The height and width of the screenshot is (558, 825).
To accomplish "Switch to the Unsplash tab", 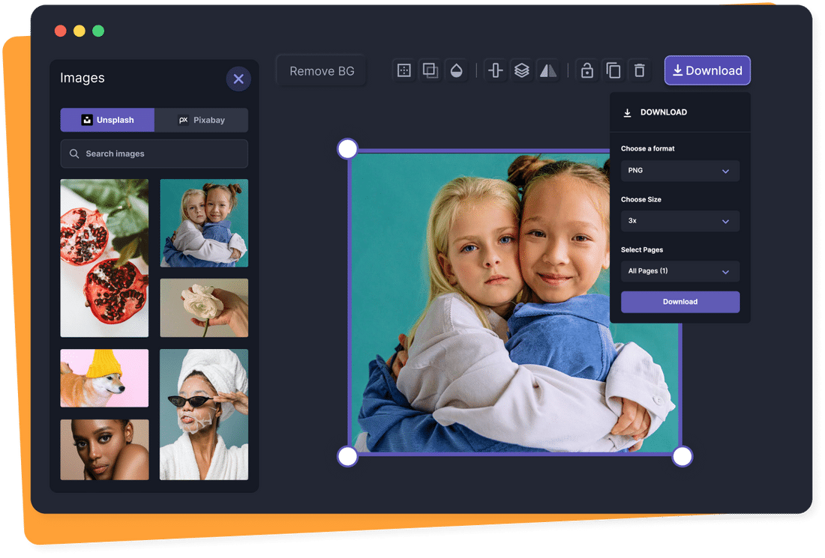I will [107, 120].
